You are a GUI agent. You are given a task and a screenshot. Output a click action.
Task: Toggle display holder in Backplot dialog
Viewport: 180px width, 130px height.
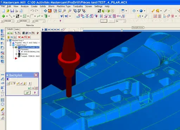click(14, 84)
